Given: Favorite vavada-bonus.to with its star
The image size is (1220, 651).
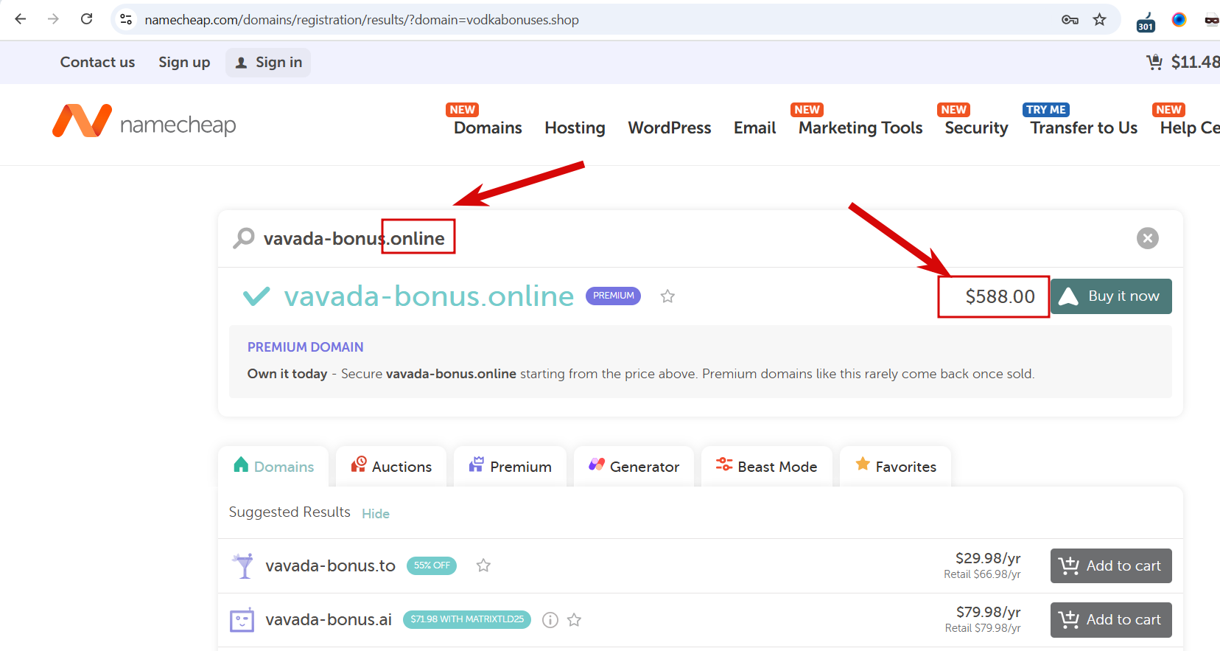Looking at the screenshot, I should pyautogui.click(x=483, y=565).
